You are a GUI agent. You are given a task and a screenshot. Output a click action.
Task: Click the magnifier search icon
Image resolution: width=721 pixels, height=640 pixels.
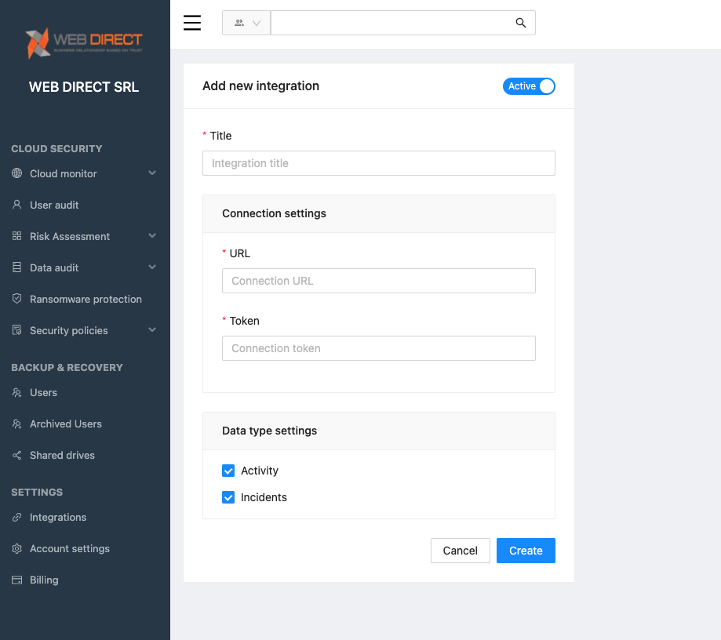click(x=520, y=23)
